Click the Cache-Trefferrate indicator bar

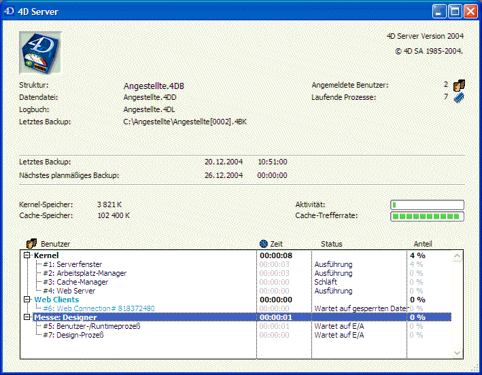tap(427, 216)
